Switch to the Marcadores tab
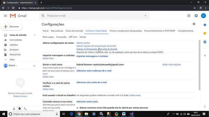The image size is (209, 117). tap(57, 31)
